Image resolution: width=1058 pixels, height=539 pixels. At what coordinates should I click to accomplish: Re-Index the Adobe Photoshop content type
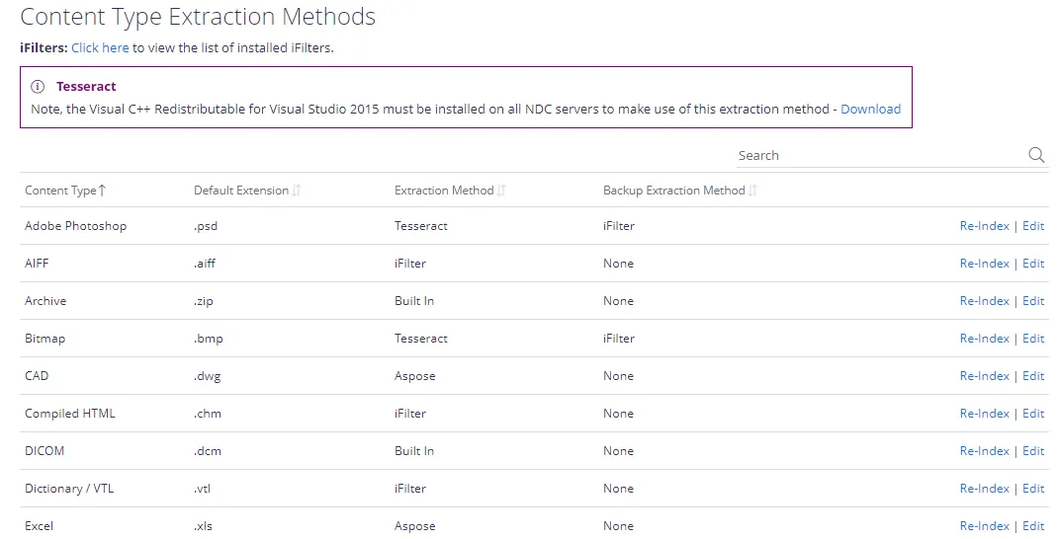pyautogui.click(x=985, y=226)
